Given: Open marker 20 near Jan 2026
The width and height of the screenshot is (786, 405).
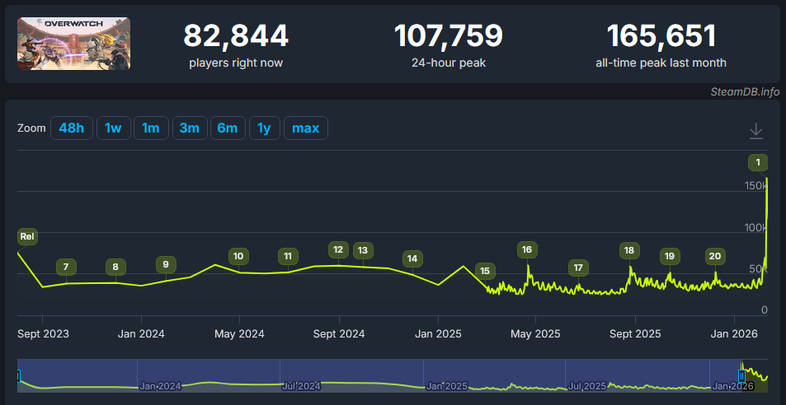Looking at the screenshot, I should point(715,256).
